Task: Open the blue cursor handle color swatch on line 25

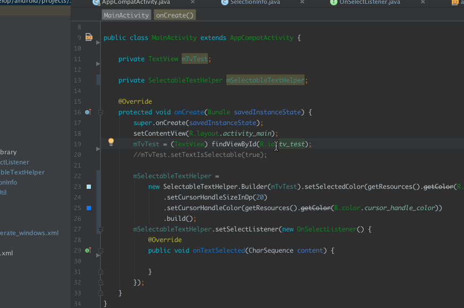Action: click(x=89, y=208)
